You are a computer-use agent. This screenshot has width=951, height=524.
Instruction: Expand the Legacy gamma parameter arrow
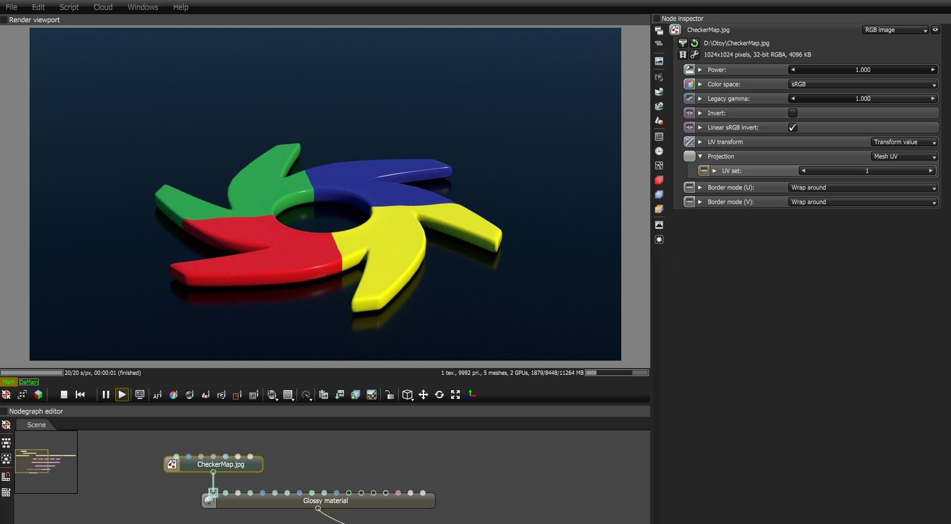coord(700,99)
